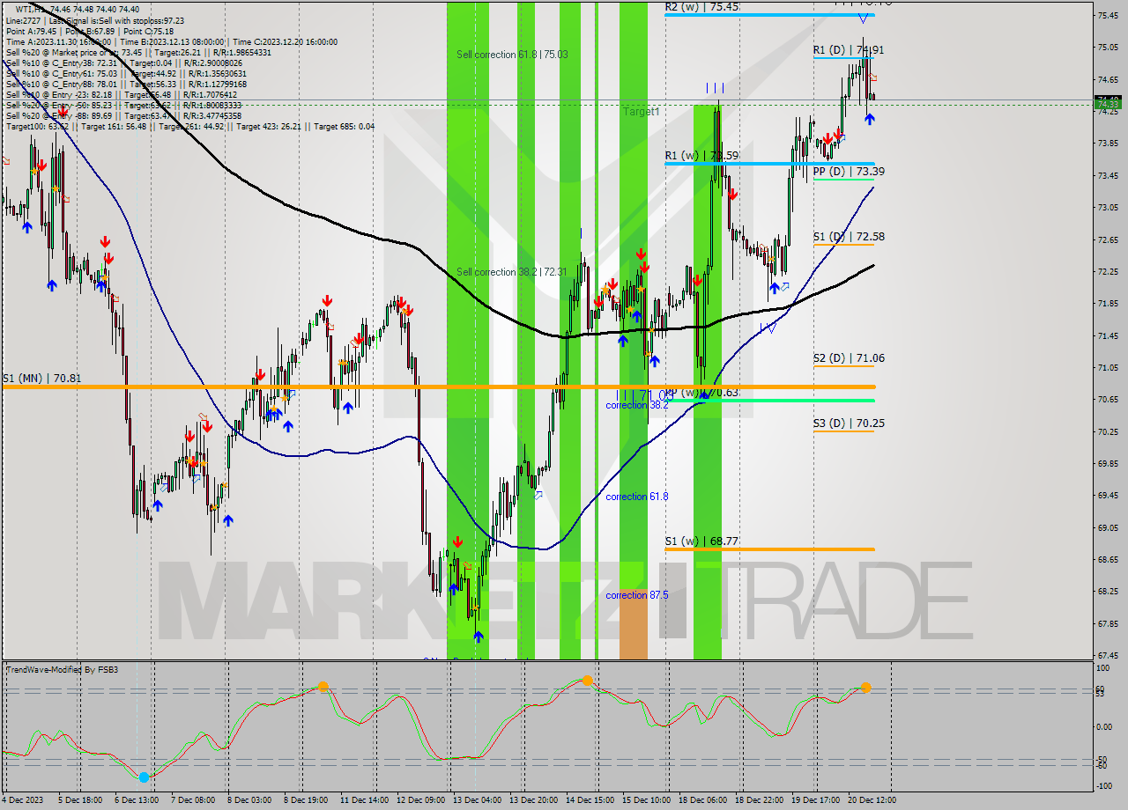
Task: Click the '12 Dec 09:00' time axis label
Action: (x=420, y=800)
